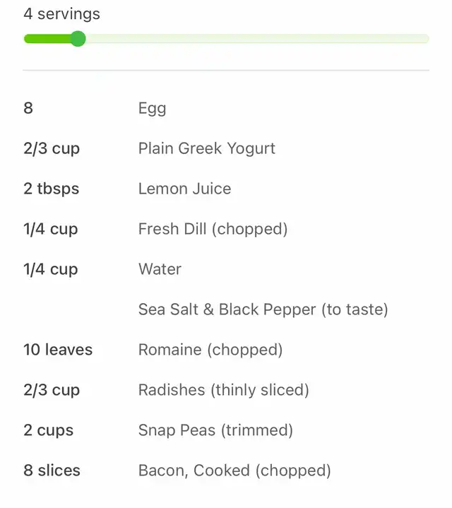Viewport: 452px width, 508px height.
Task: Tap Radishes (thinly sliced) ingredient
Action: (x=223, y=390)
